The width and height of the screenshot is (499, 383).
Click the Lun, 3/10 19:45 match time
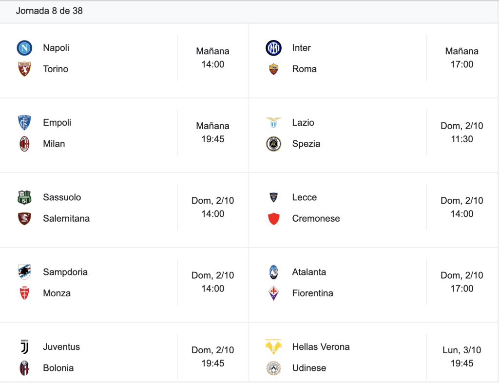pyautogui.click(x=462, y=357)
